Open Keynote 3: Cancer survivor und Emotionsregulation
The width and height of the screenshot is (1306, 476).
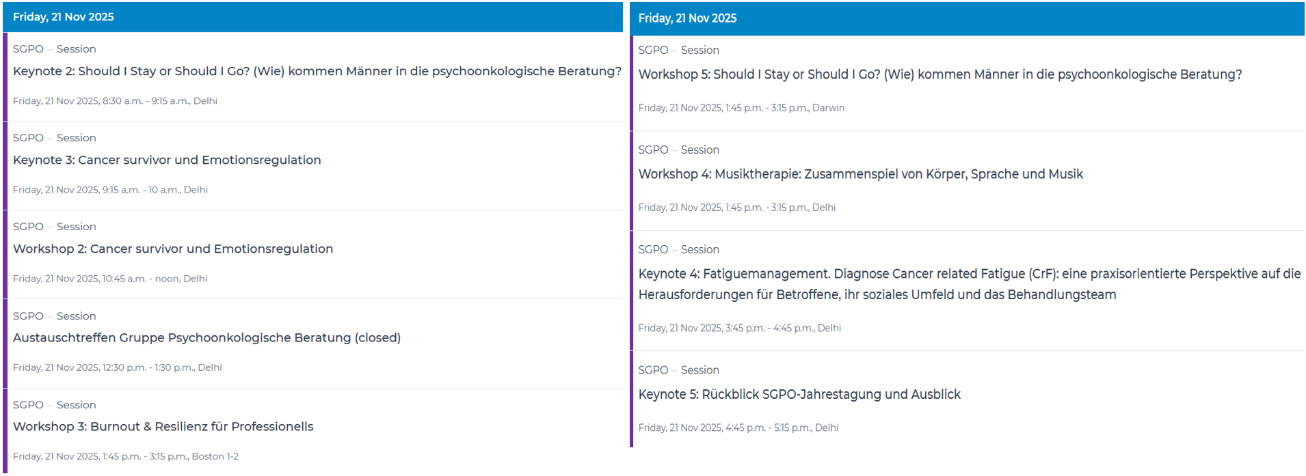click(x=167, y=160)
